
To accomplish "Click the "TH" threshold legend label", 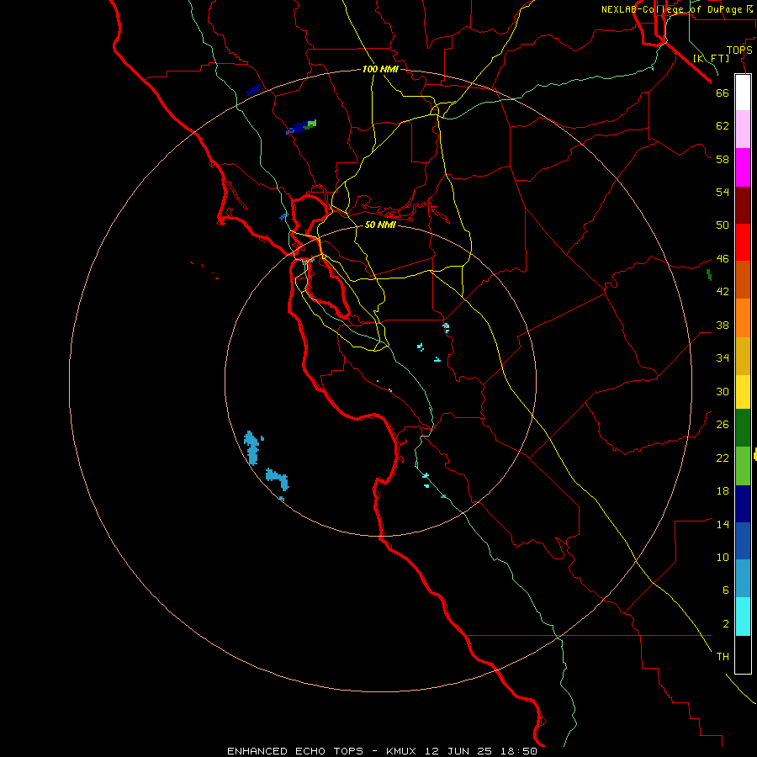I will coord(723,657).
